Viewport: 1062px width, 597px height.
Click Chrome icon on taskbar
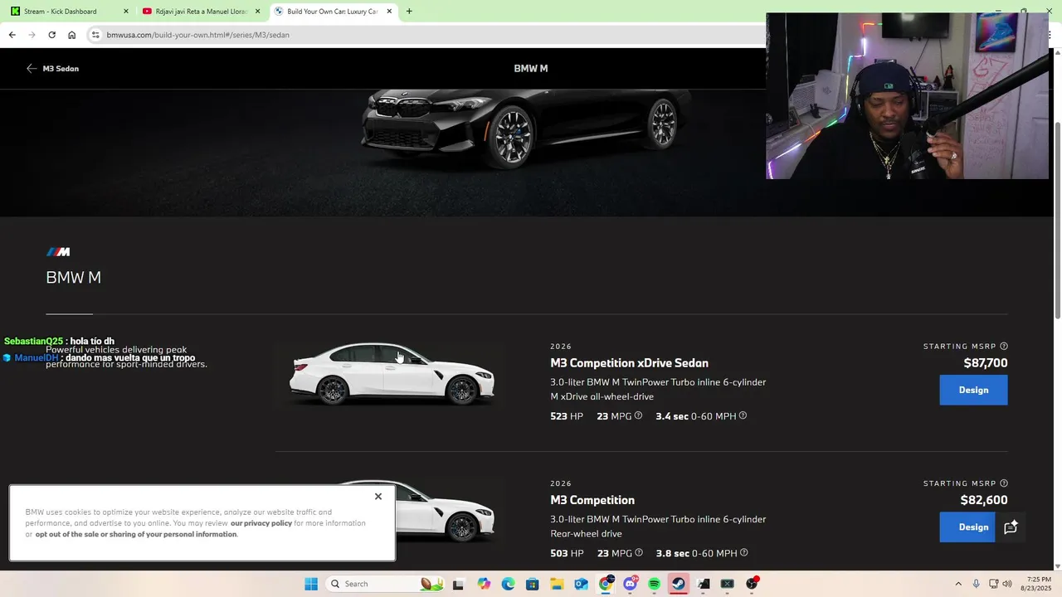[606, 584]
